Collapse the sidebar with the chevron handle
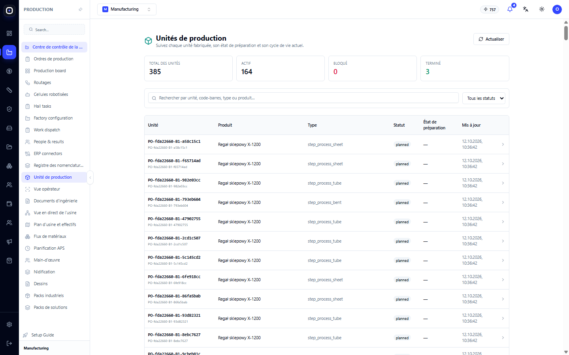569x355 pixels. tap(90, 177)
